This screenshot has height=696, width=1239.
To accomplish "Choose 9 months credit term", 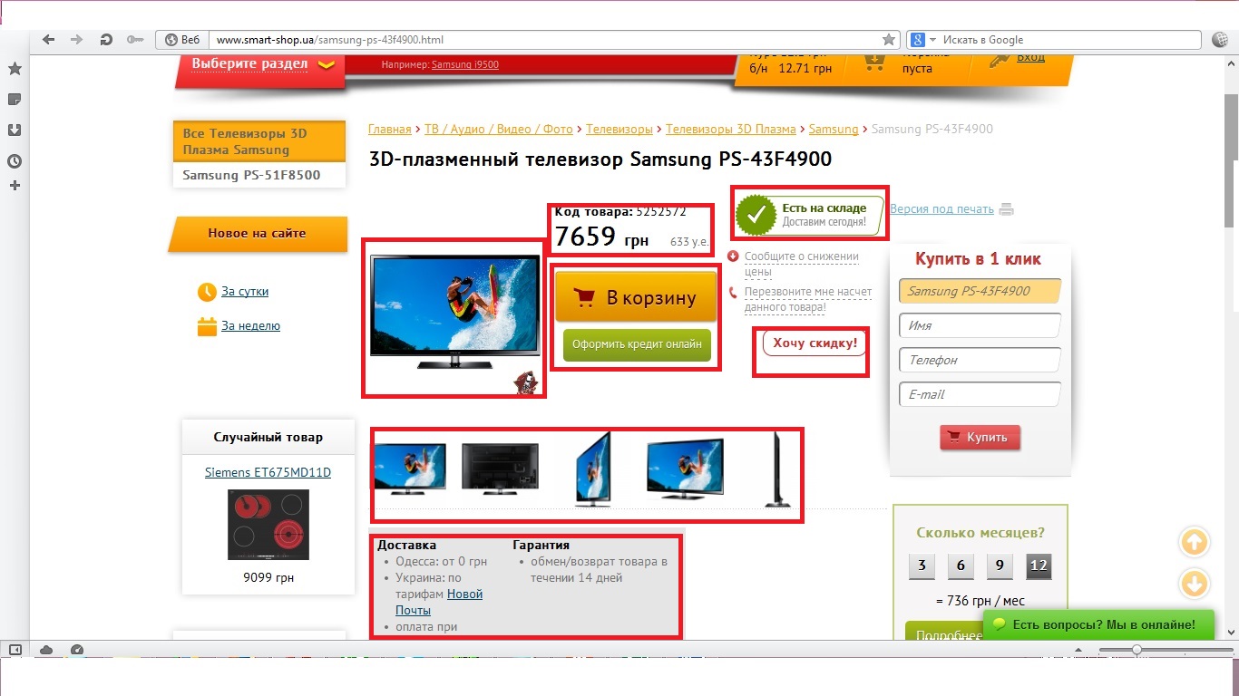I will tap(1000, 565).
